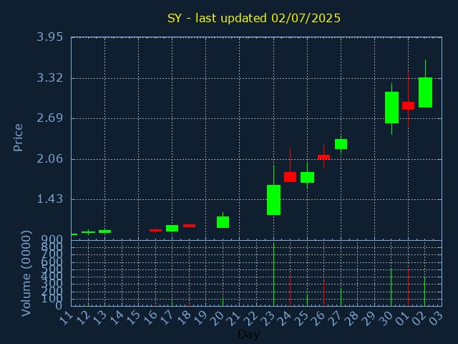Click the green volume bar for day 25

click(307, 300)
